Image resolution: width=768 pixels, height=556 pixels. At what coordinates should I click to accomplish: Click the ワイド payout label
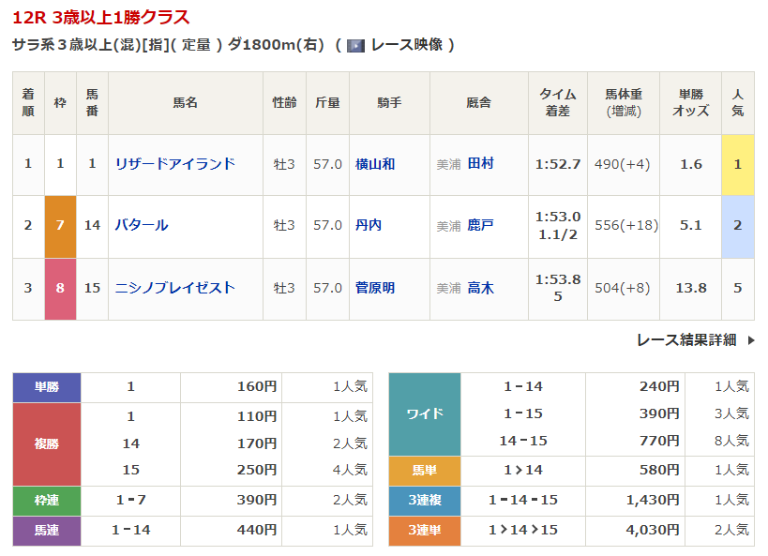424,413
